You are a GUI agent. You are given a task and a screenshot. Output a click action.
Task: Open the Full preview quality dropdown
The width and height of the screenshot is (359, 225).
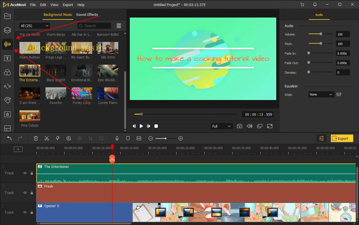click(x=221, y=126)
